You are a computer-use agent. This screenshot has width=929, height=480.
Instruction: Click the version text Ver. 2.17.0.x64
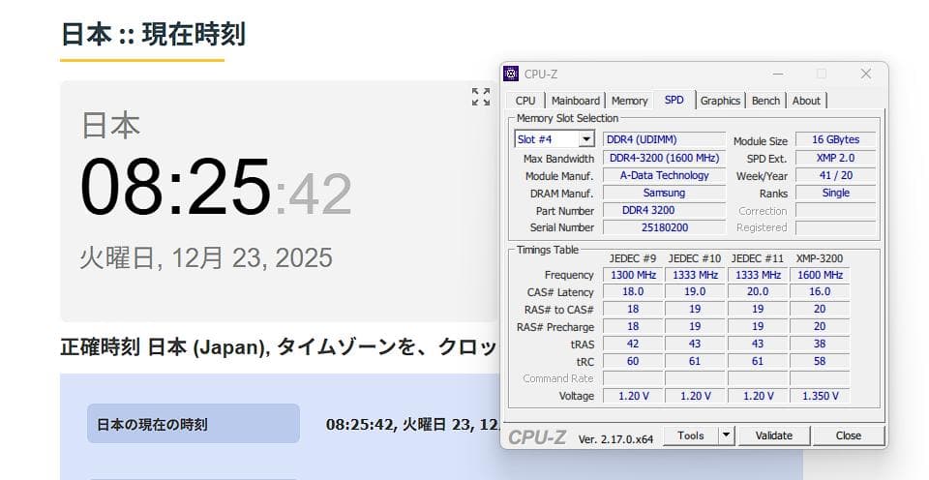click(615, 439)
